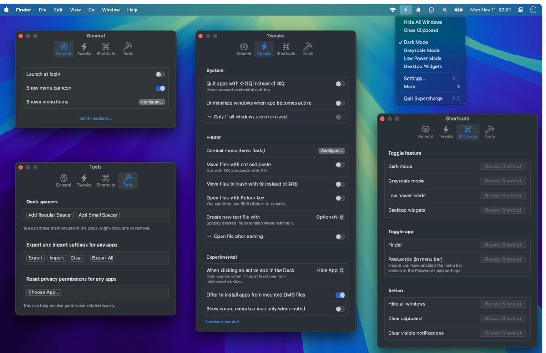Toggle Quit apps with ⇧⌘Q switch
The image size is (546, 353).
[x=340, y=84]
